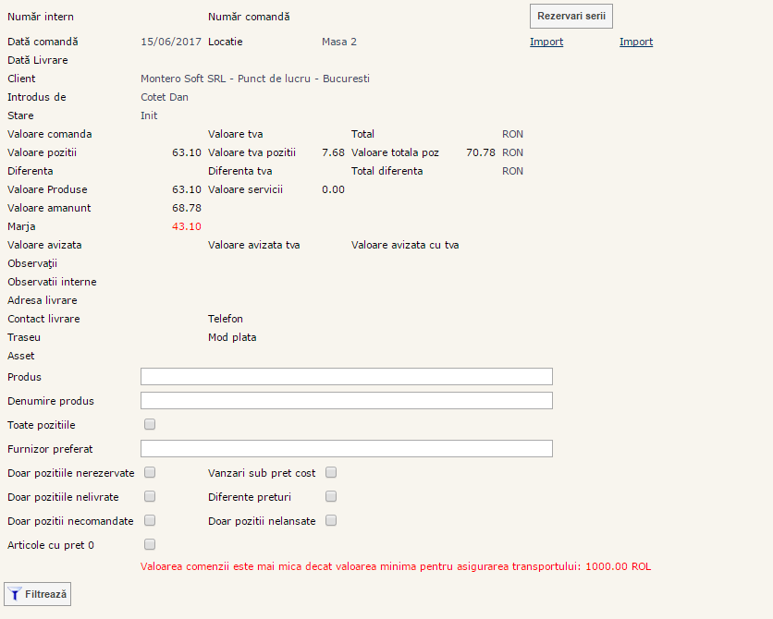Image resolution: width=773 pixels, height=619 pixels.
Task: Focus the Produs input field
Action: point(346,377)
